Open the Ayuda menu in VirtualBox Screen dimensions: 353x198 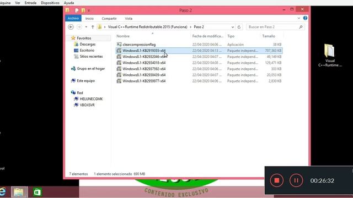69,3
